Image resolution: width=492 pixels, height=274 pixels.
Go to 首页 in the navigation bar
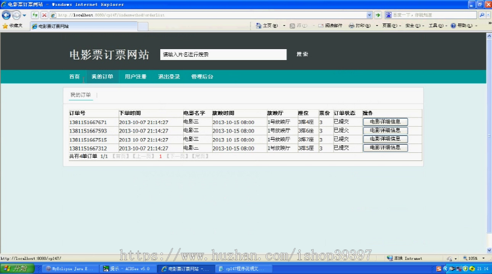74,77
